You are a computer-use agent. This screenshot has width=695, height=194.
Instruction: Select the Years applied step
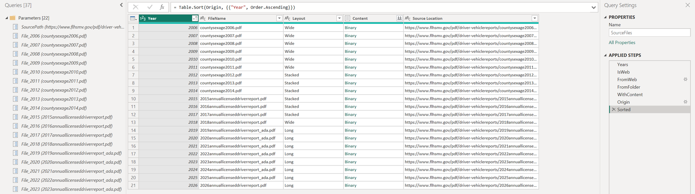[650, 64]
